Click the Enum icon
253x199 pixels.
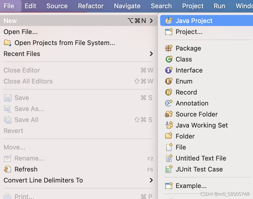169,81
